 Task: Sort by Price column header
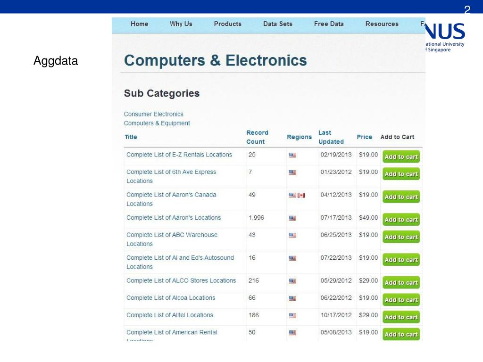[365, 137]
